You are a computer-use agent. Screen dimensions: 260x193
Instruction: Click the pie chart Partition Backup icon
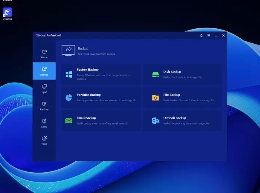(x=69, y=98)
